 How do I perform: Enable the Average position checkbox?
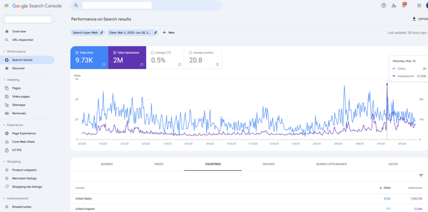[191, 53]
